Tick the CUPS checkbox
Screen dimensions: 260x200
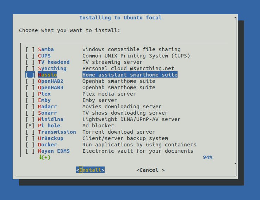pos(30,56)
